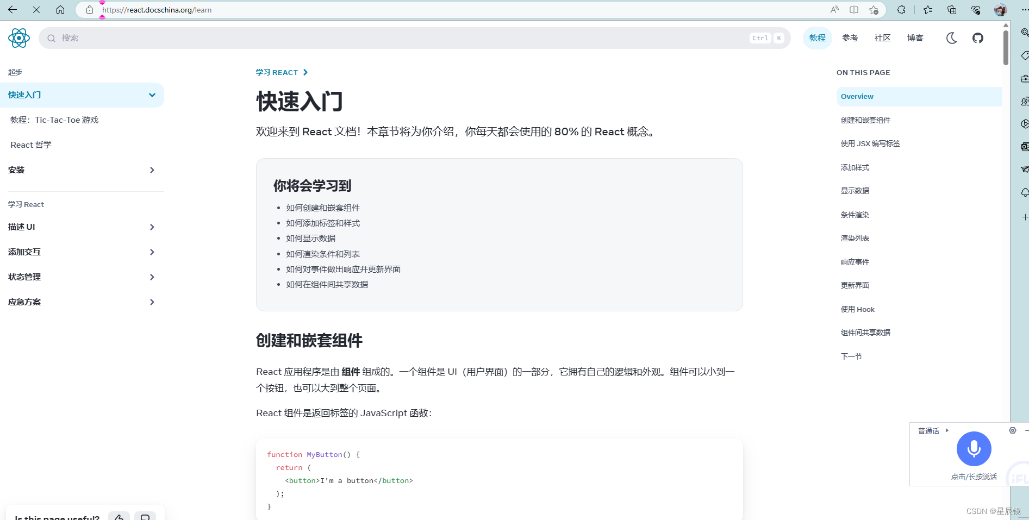Click the React logo

pyautogui.click(x=19, y=38)
